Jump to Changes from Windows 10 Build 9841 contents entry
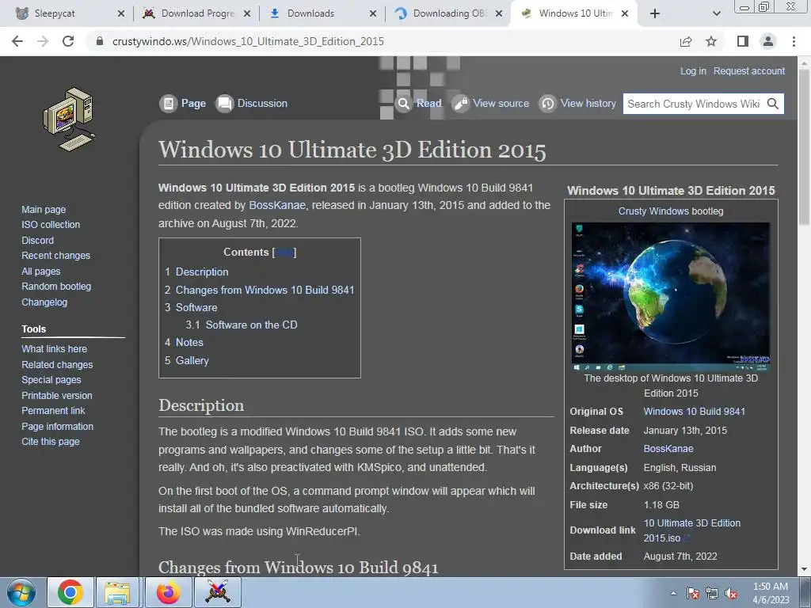 (x=265, y=290)
